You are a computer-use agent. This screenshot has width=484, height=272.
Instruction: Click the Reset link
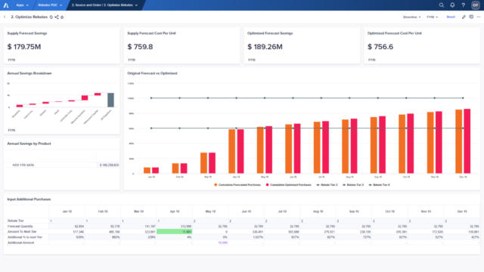(451, 17)
